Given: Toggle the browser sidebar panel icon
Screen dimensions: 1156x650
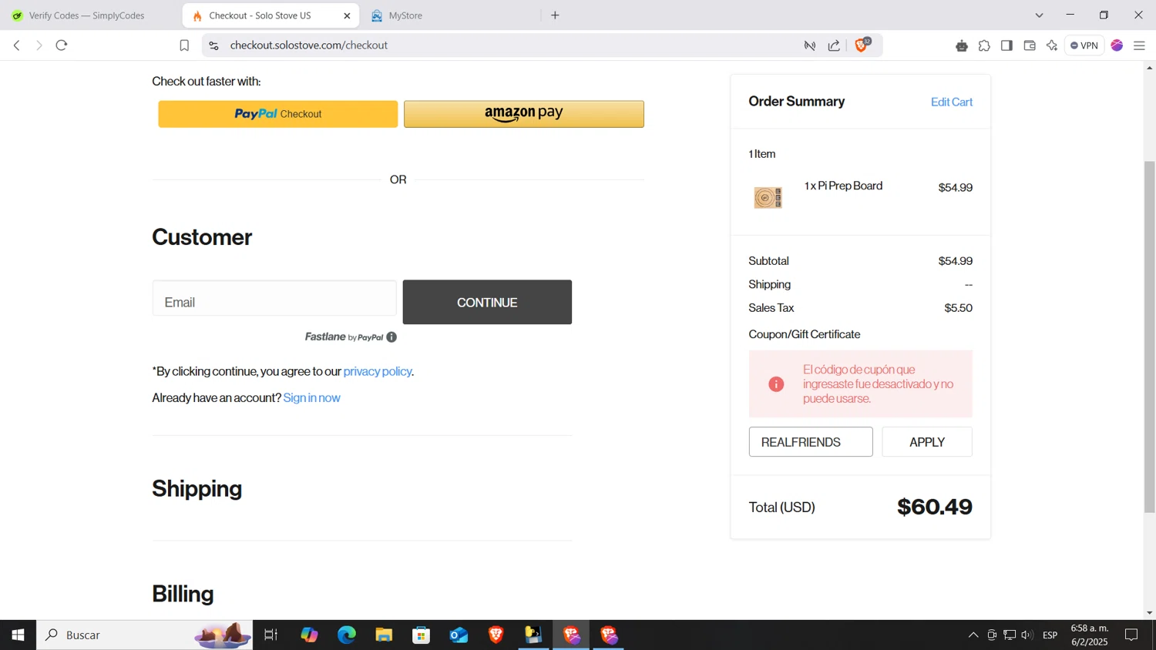Looking at the screenshot, I should point(1006,45).
